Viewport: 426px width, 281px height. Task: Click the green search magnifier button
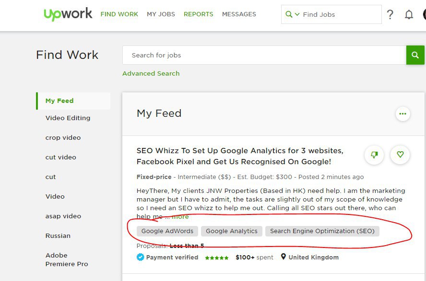tap(415, 55)
